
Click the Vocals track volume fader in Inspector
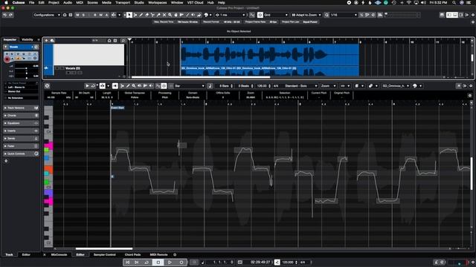[26, 69]
